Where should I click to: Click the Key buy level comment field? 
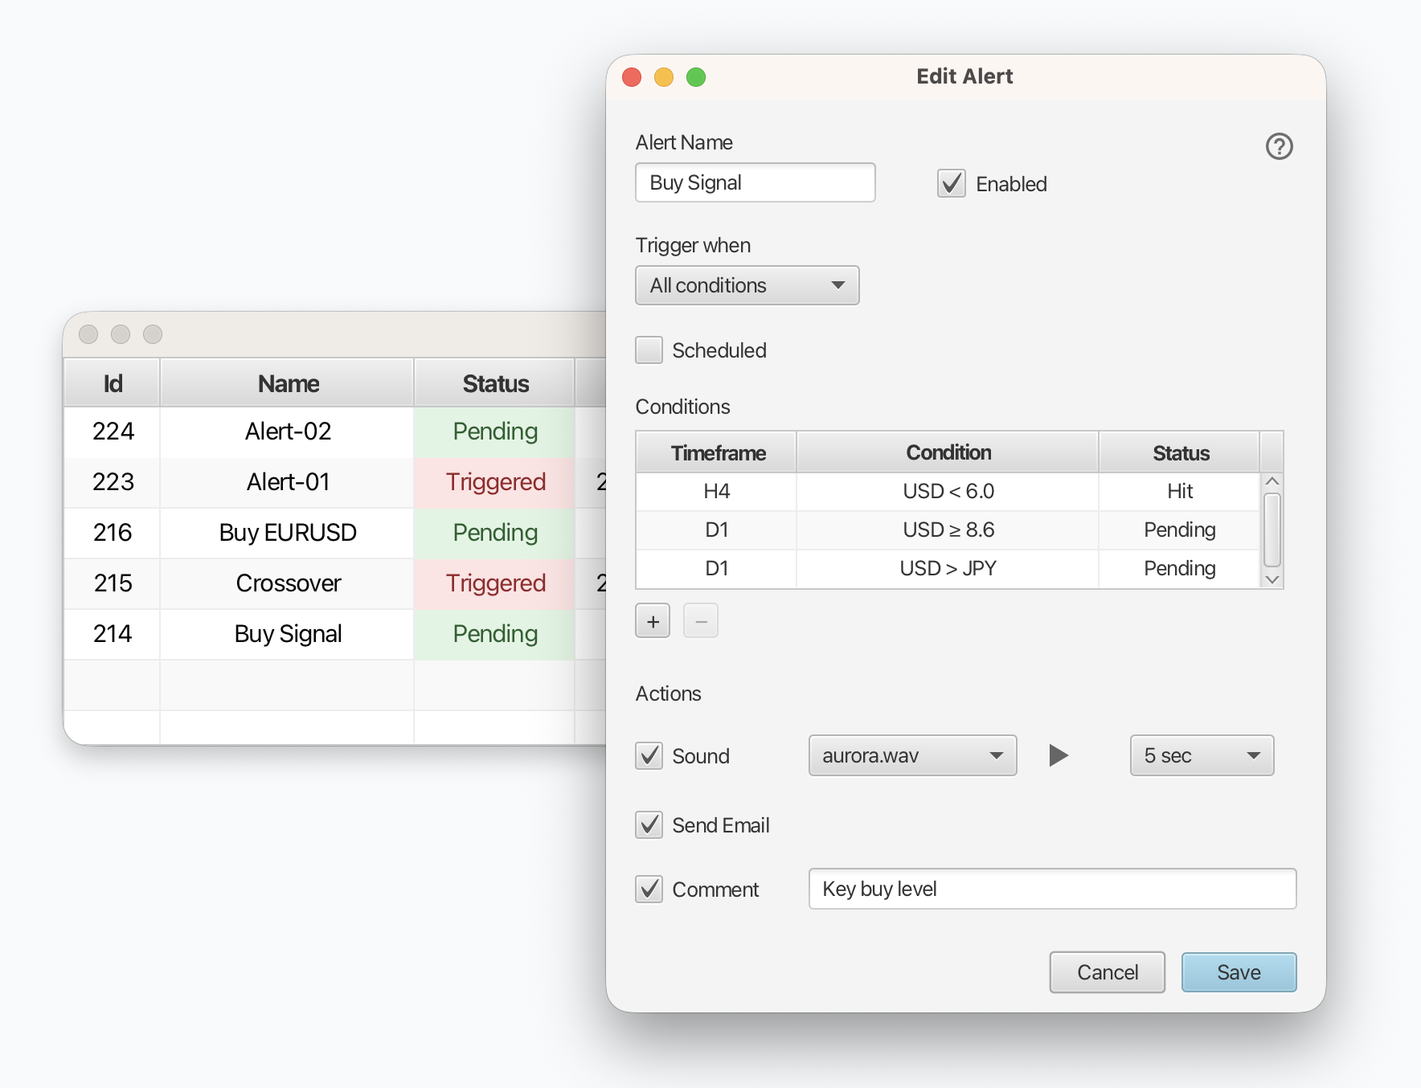[x=1053, y=889]
